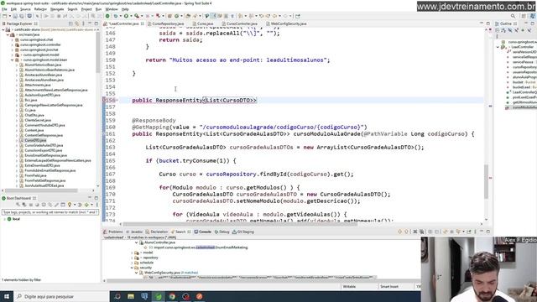This screenshot has height=302, width=537.
Task: Collapse the src/main/java folder
Action: point(8,34)
